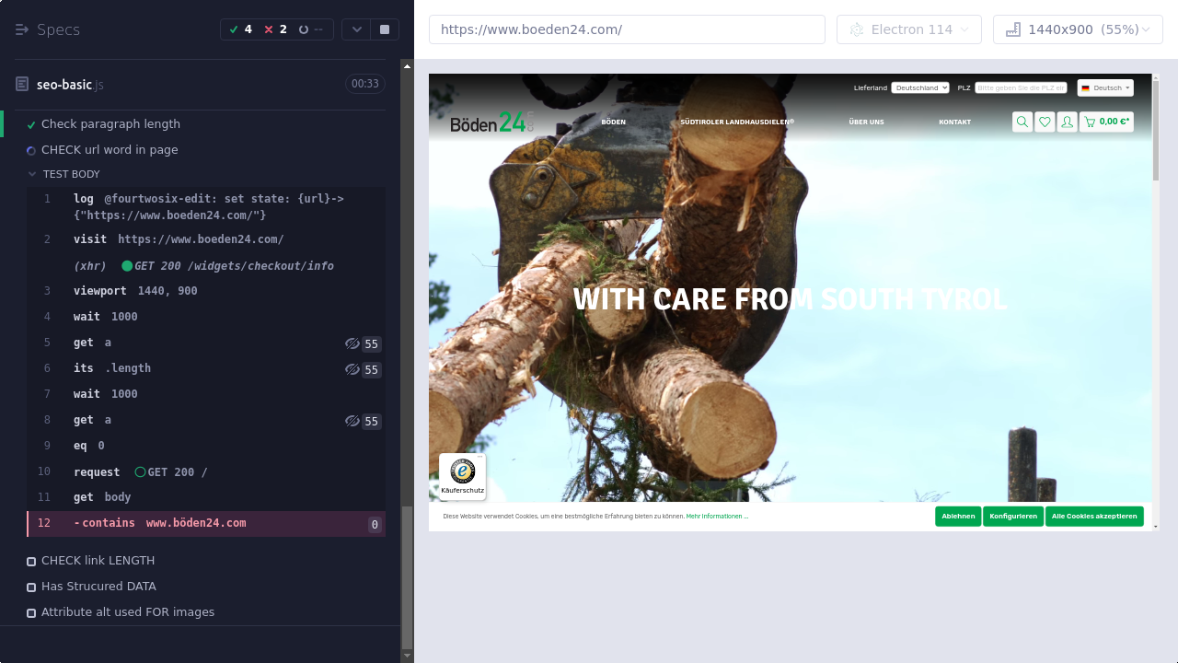Open the KONTAKT menu item
This screenshot has width=1178, height=663.
pyautogui.click(x=954, y=122)
